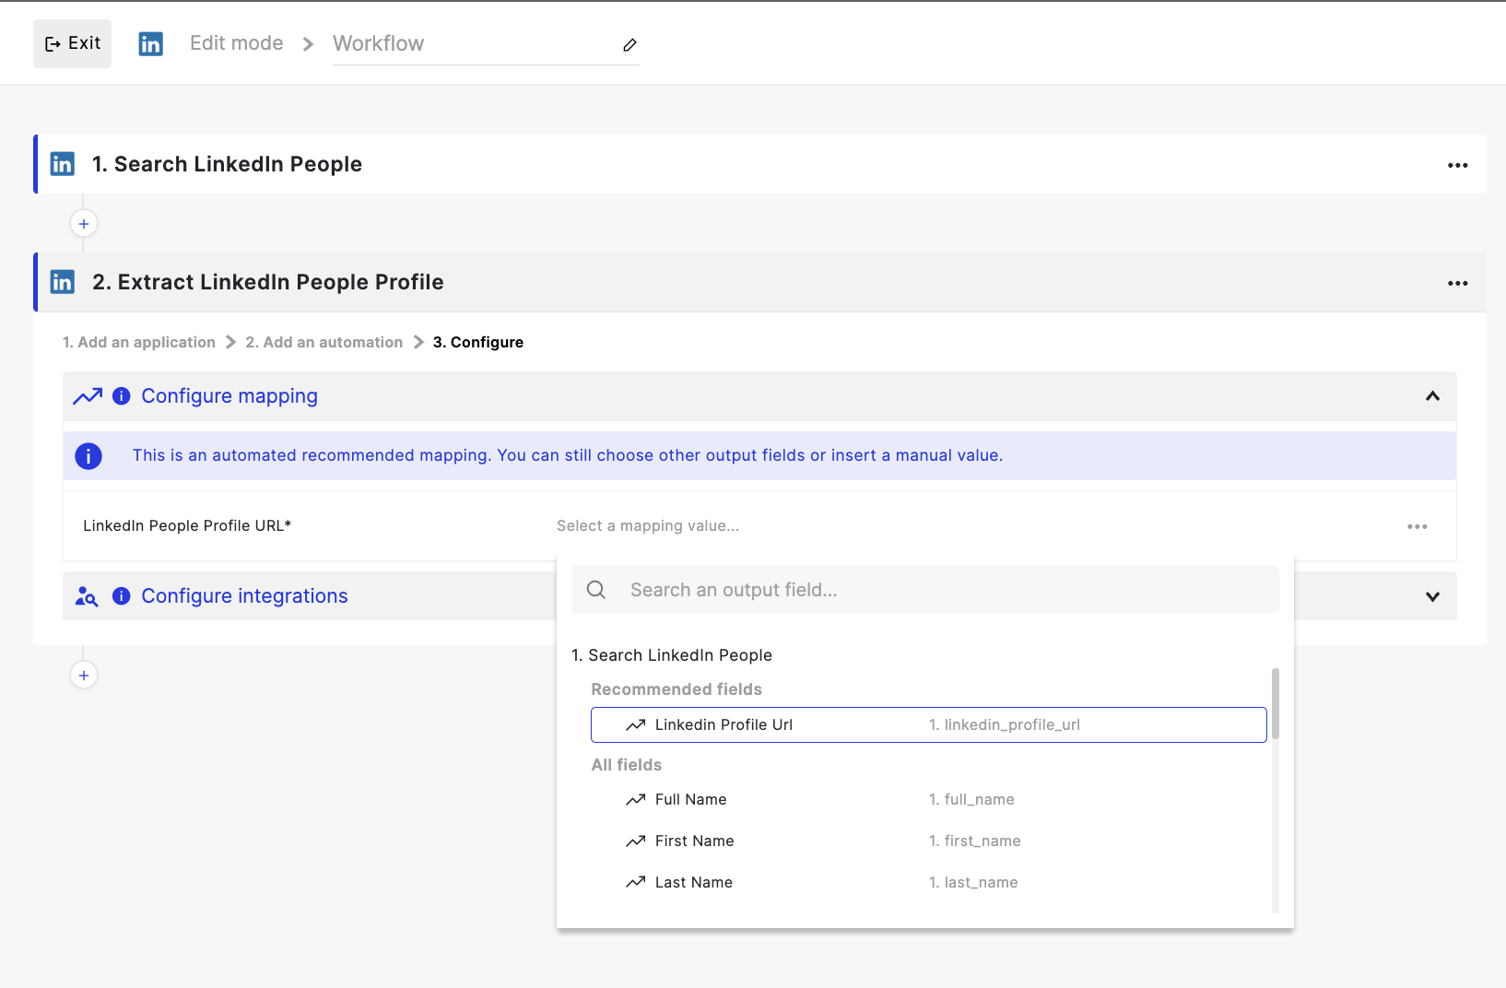Click the Configure integrations people icon
Image resolution: width=1506 pixels, height=988 pixels.
coord(87,597)
